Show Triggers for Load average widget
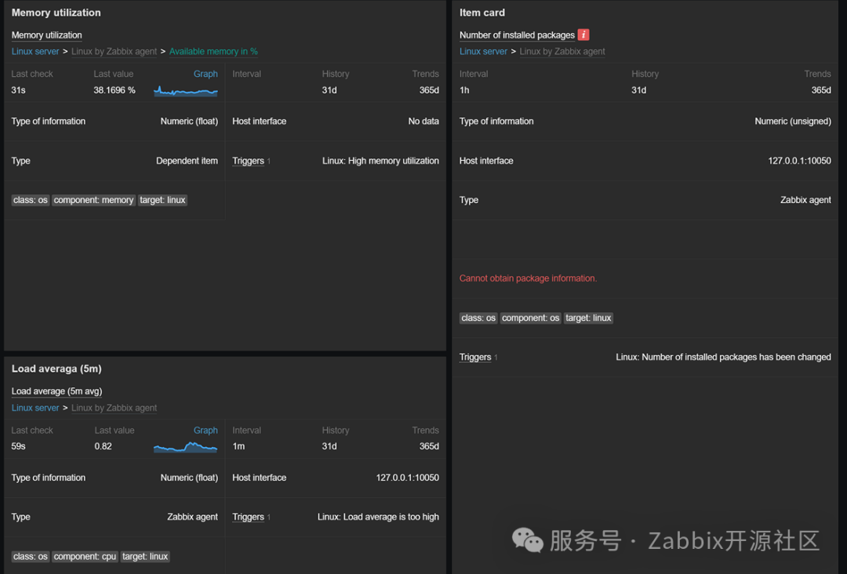The width and height of the screenshot is (847, 574). 248,517
